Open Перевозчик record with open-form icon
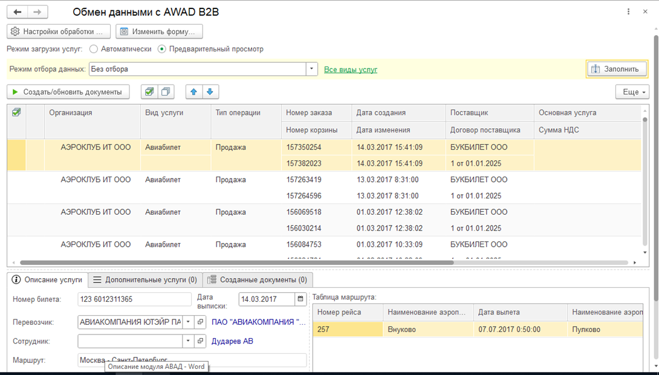 [201, 322]
